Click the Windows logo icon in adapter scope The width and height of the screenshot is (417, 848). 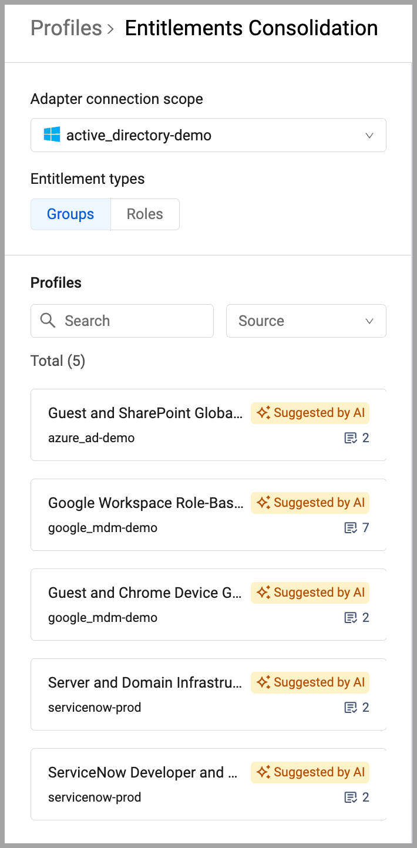point(52,135)
